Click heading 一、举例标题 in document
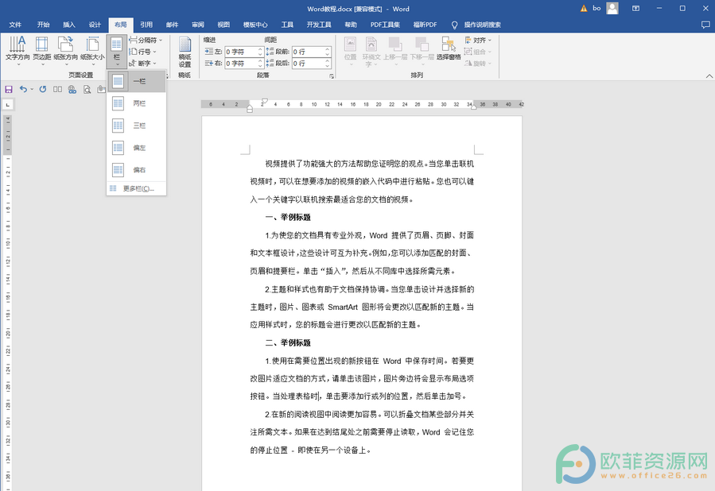 pos(288,217)
